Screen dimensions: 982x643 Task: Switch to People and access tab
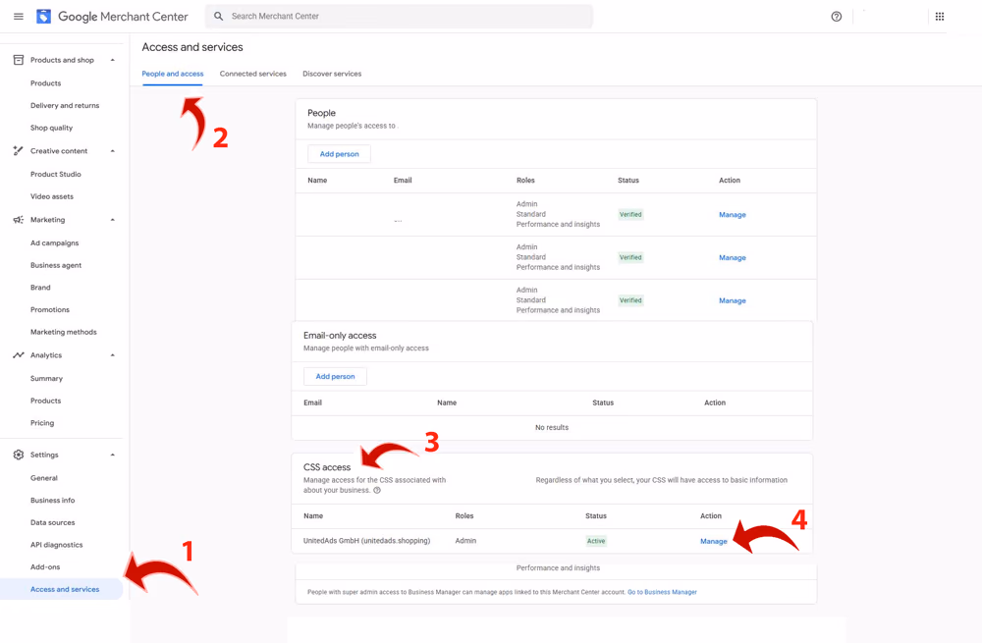click(x=173, y=74)
